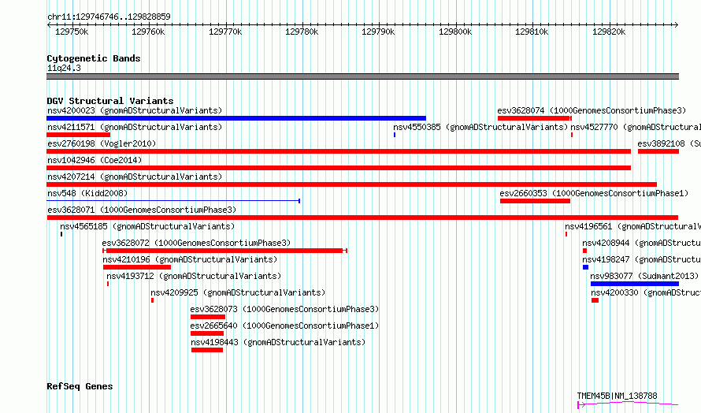Select the esv3628074 red variant bar

534,118
